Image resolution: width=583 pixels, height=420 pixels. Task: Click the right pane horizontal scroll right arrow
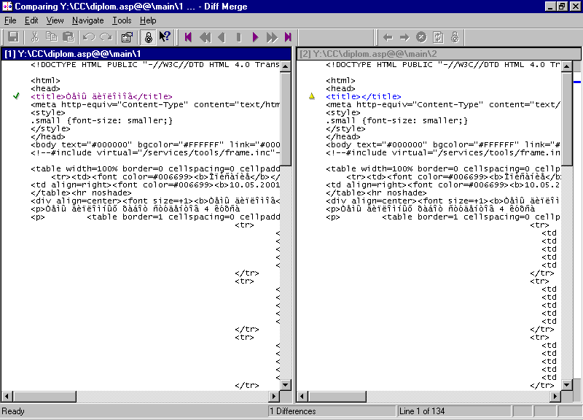[x=555, y=397]
